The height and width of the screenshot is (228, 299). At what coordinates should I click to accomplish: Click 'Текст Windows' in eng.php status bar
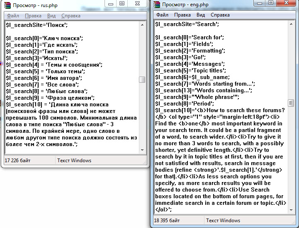coord(223,221)
